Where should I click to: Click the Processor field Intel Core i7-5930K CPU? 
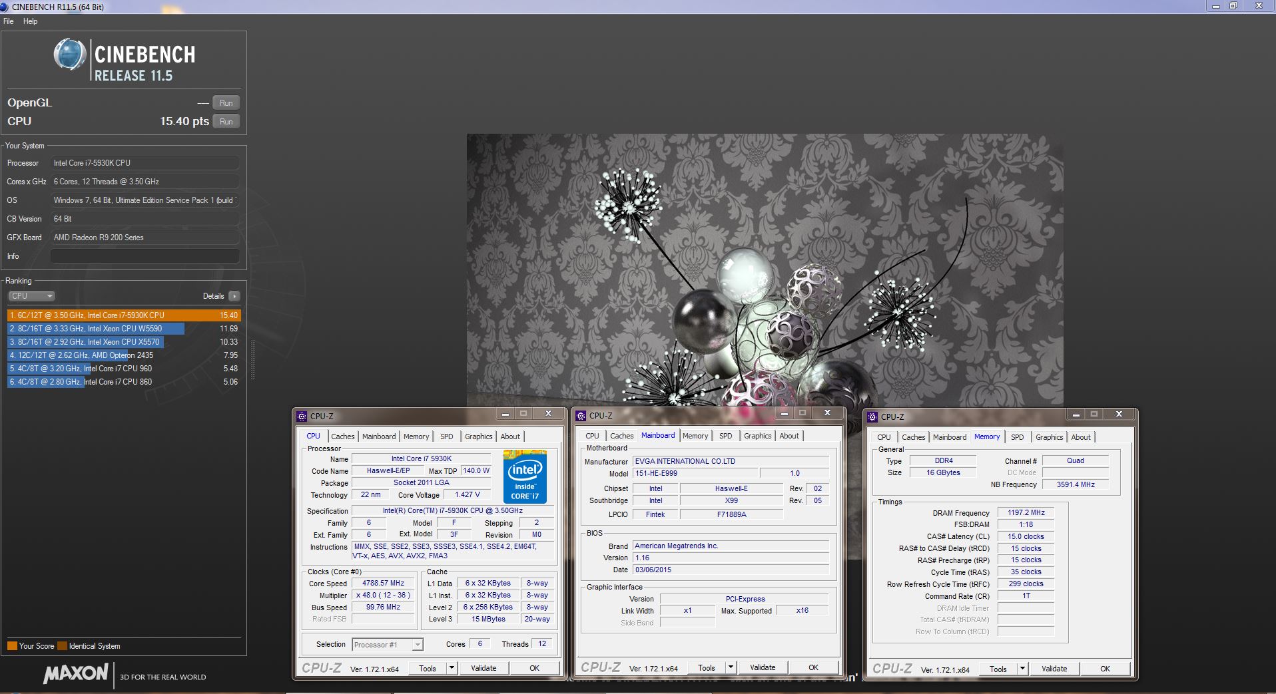145,163
